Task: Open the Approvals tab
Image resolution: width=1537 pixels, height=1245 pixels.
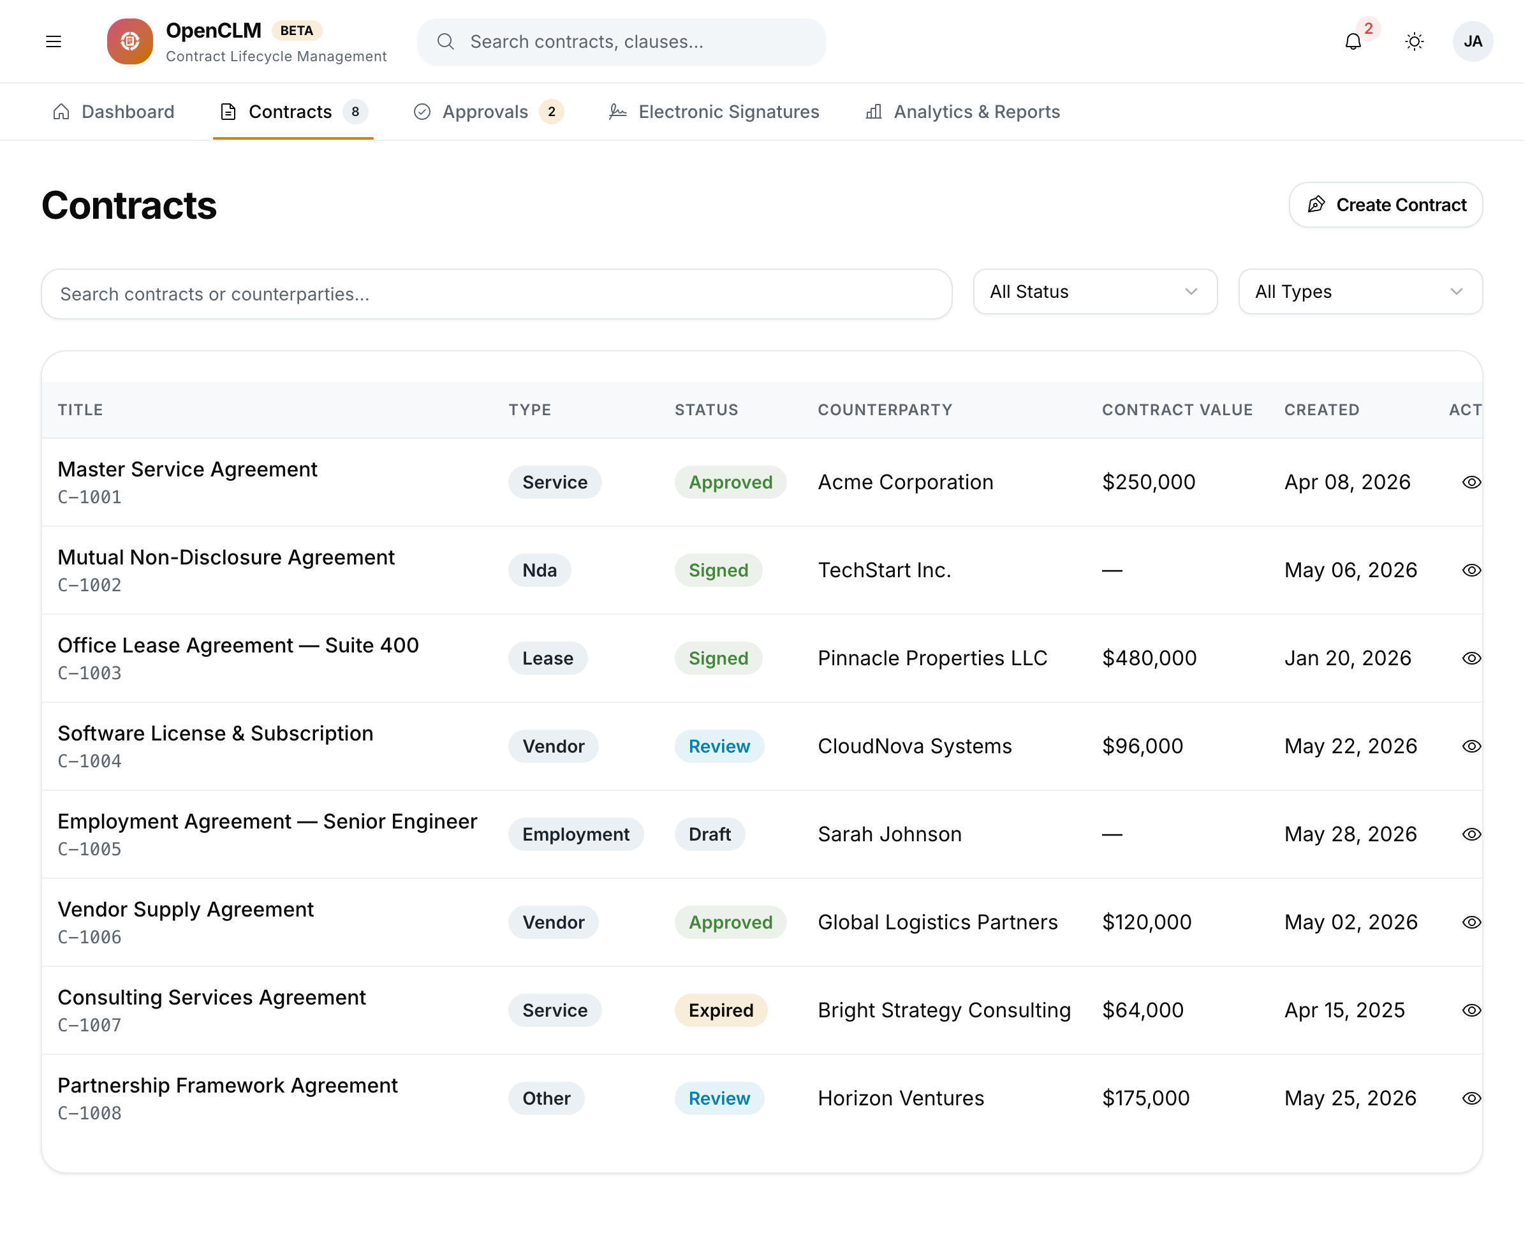Action: 489,112
